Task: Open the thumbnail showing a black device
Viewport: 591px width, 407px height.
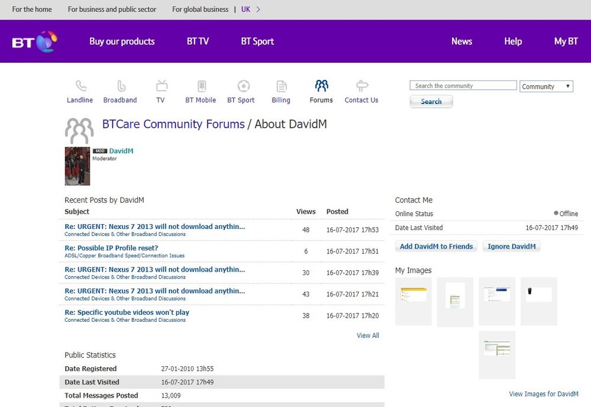Action: tap(538, 301)
